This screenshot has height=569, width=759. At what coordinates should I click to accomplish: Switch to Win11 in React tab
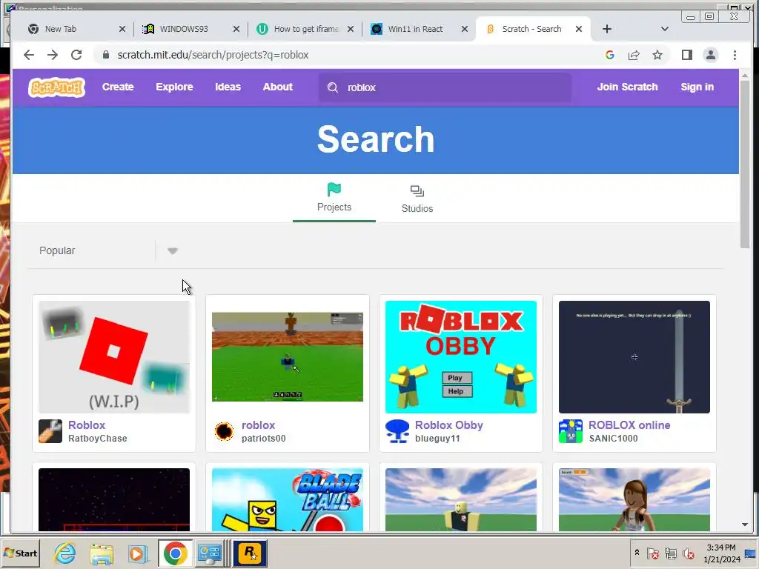click(415, 29)
